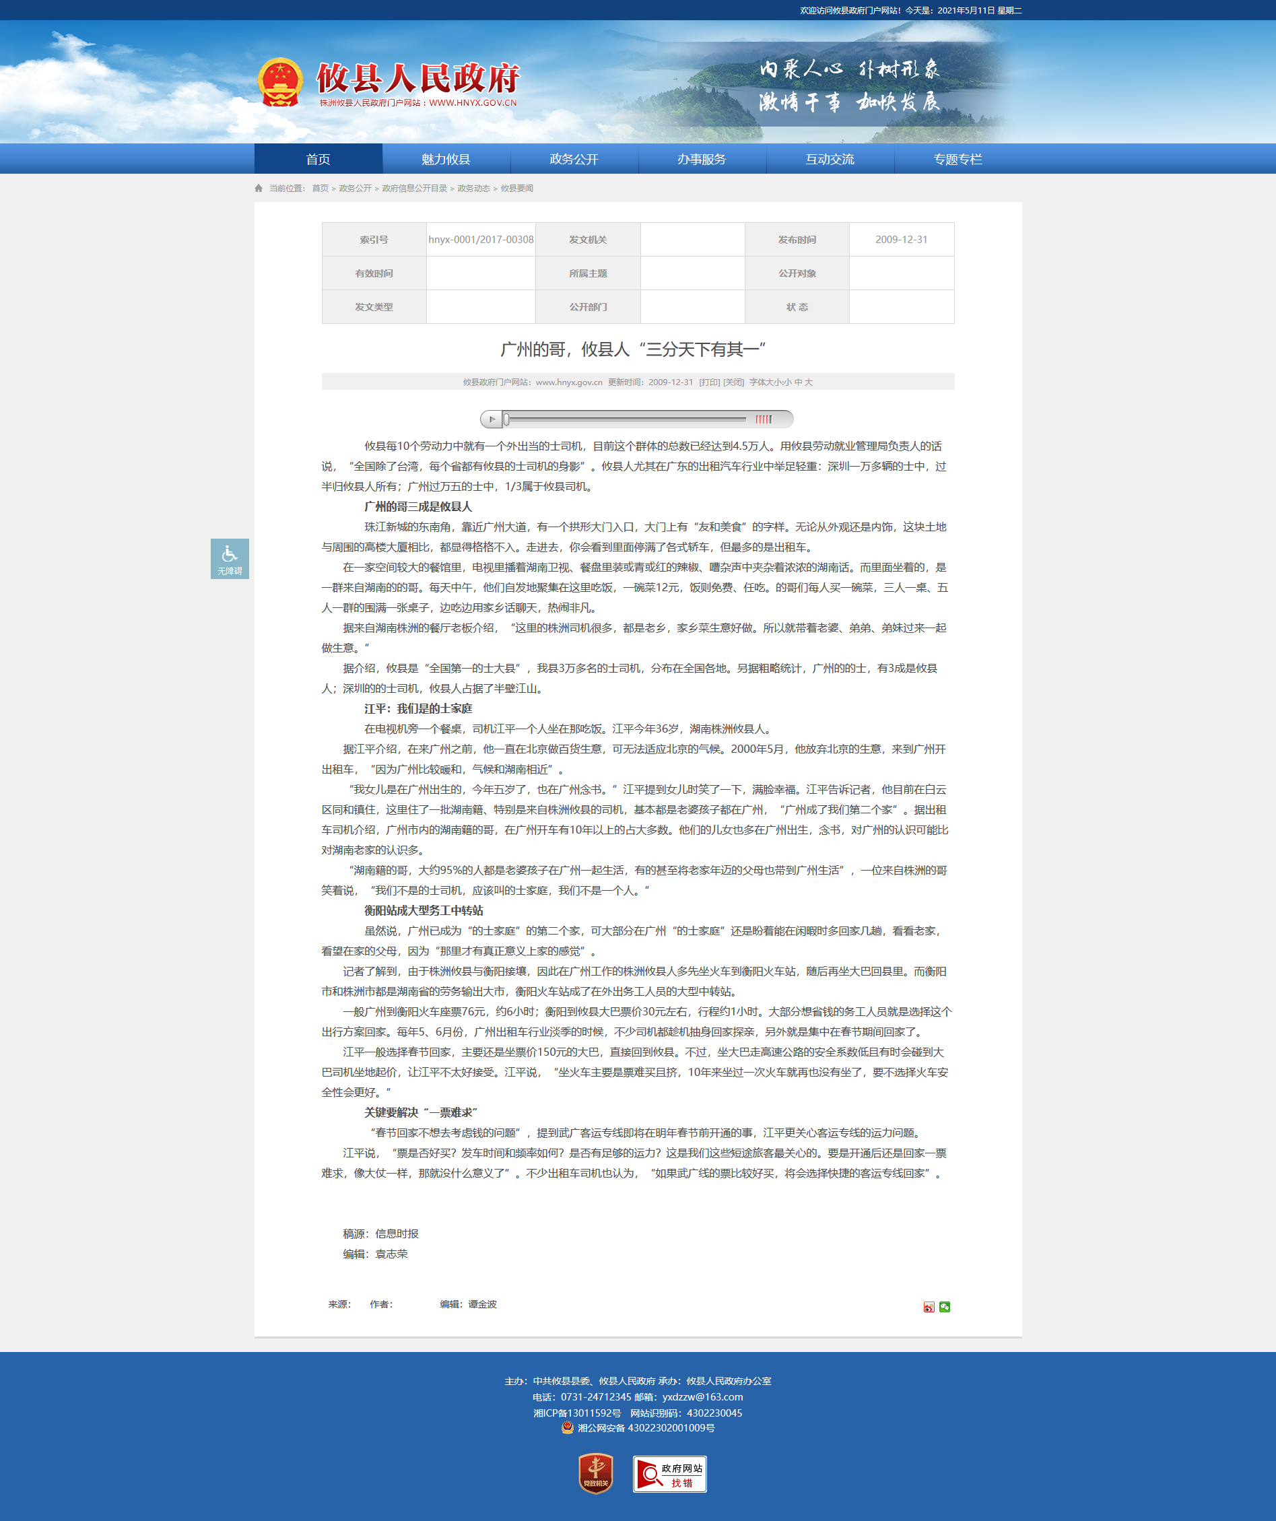Click the 党政机关 badge in the footer
This screenshot has width=1276, height=1521.
tap(595, 1474)
